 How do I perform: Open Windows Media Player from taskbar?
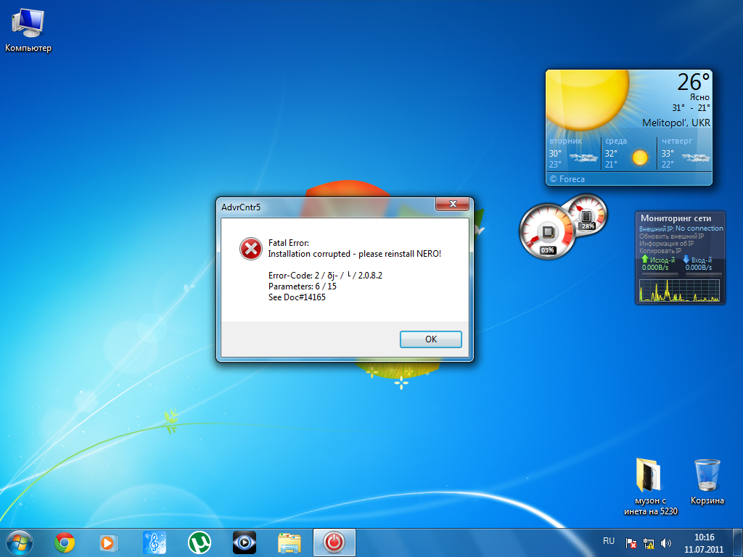click(109, 542)
